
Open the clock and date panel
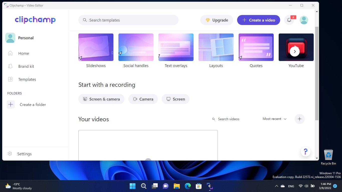click(x=326, y=186)
